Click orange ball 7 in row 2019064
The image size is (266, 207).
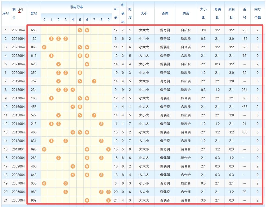pos(94,81)
